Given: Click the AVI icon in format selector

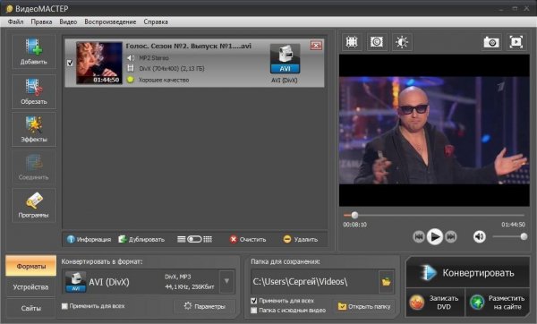Looking at the screenshot, I should (76, 282).
